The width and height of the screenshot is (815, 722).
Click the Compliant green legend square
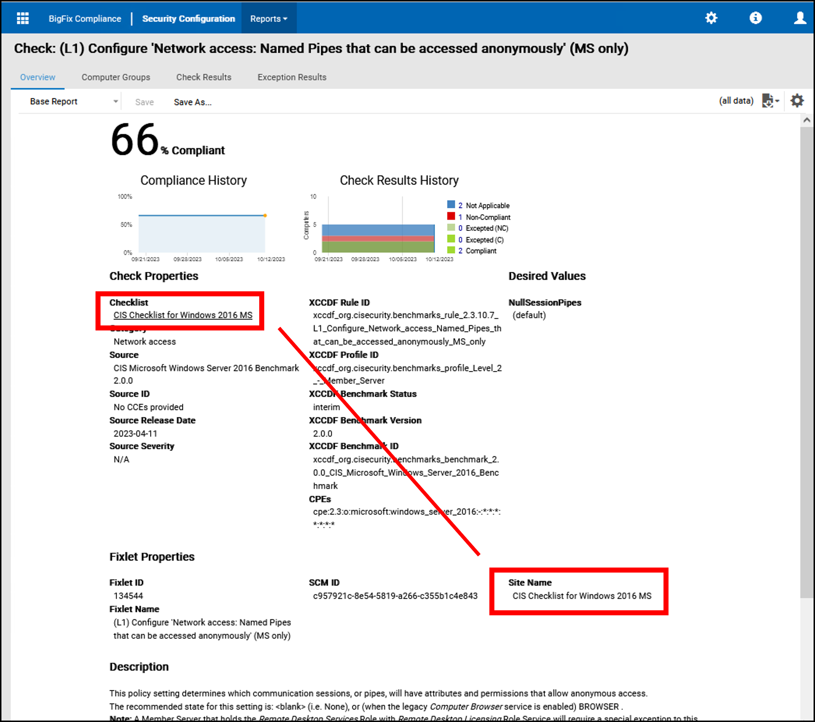pos(451,250)
